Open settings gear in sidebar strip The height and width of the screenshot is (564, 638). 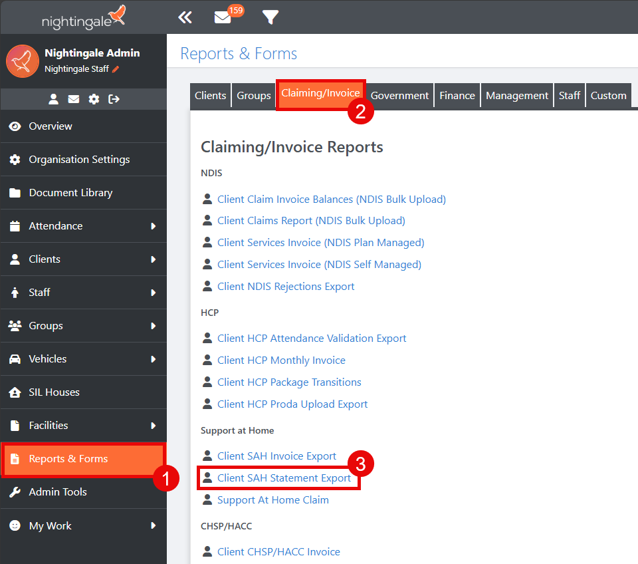pyautogui.click(x=94, y=99)
